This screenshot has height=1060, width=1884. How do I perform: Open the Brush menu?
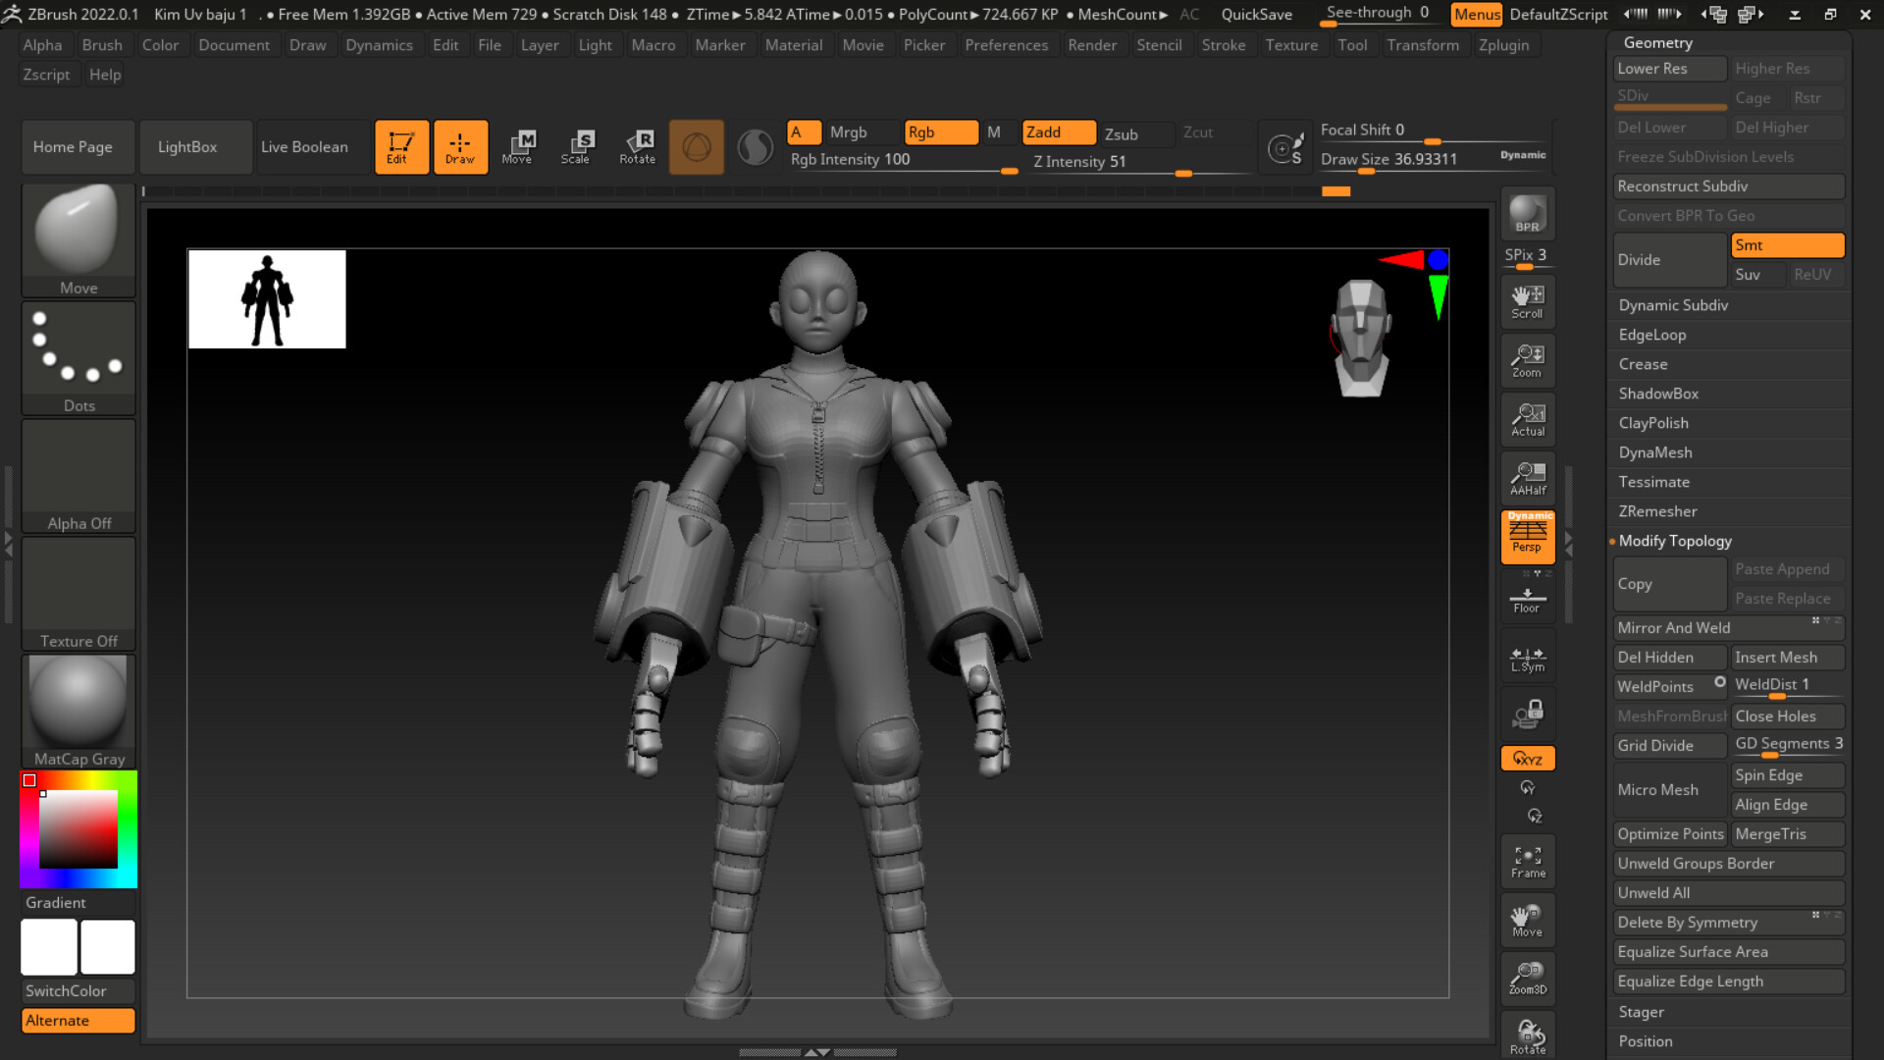[102, 45]
